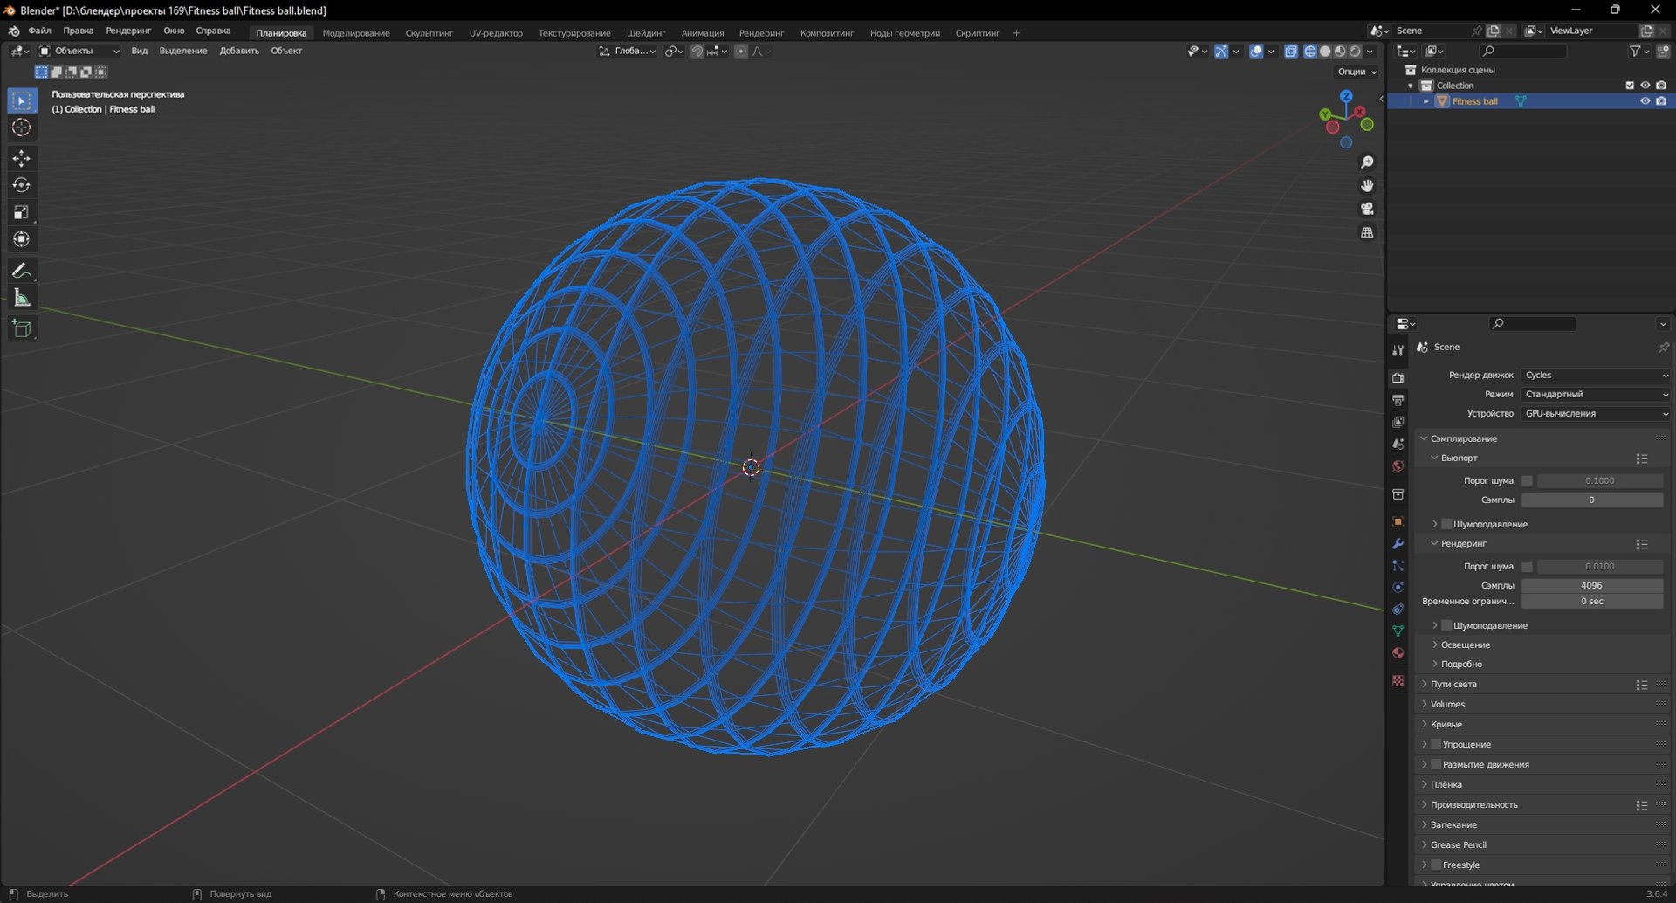Open Рендер-движок Cycles dropdown
The height and width of the screenshot is (903, 1676).
pos(1596,375)
